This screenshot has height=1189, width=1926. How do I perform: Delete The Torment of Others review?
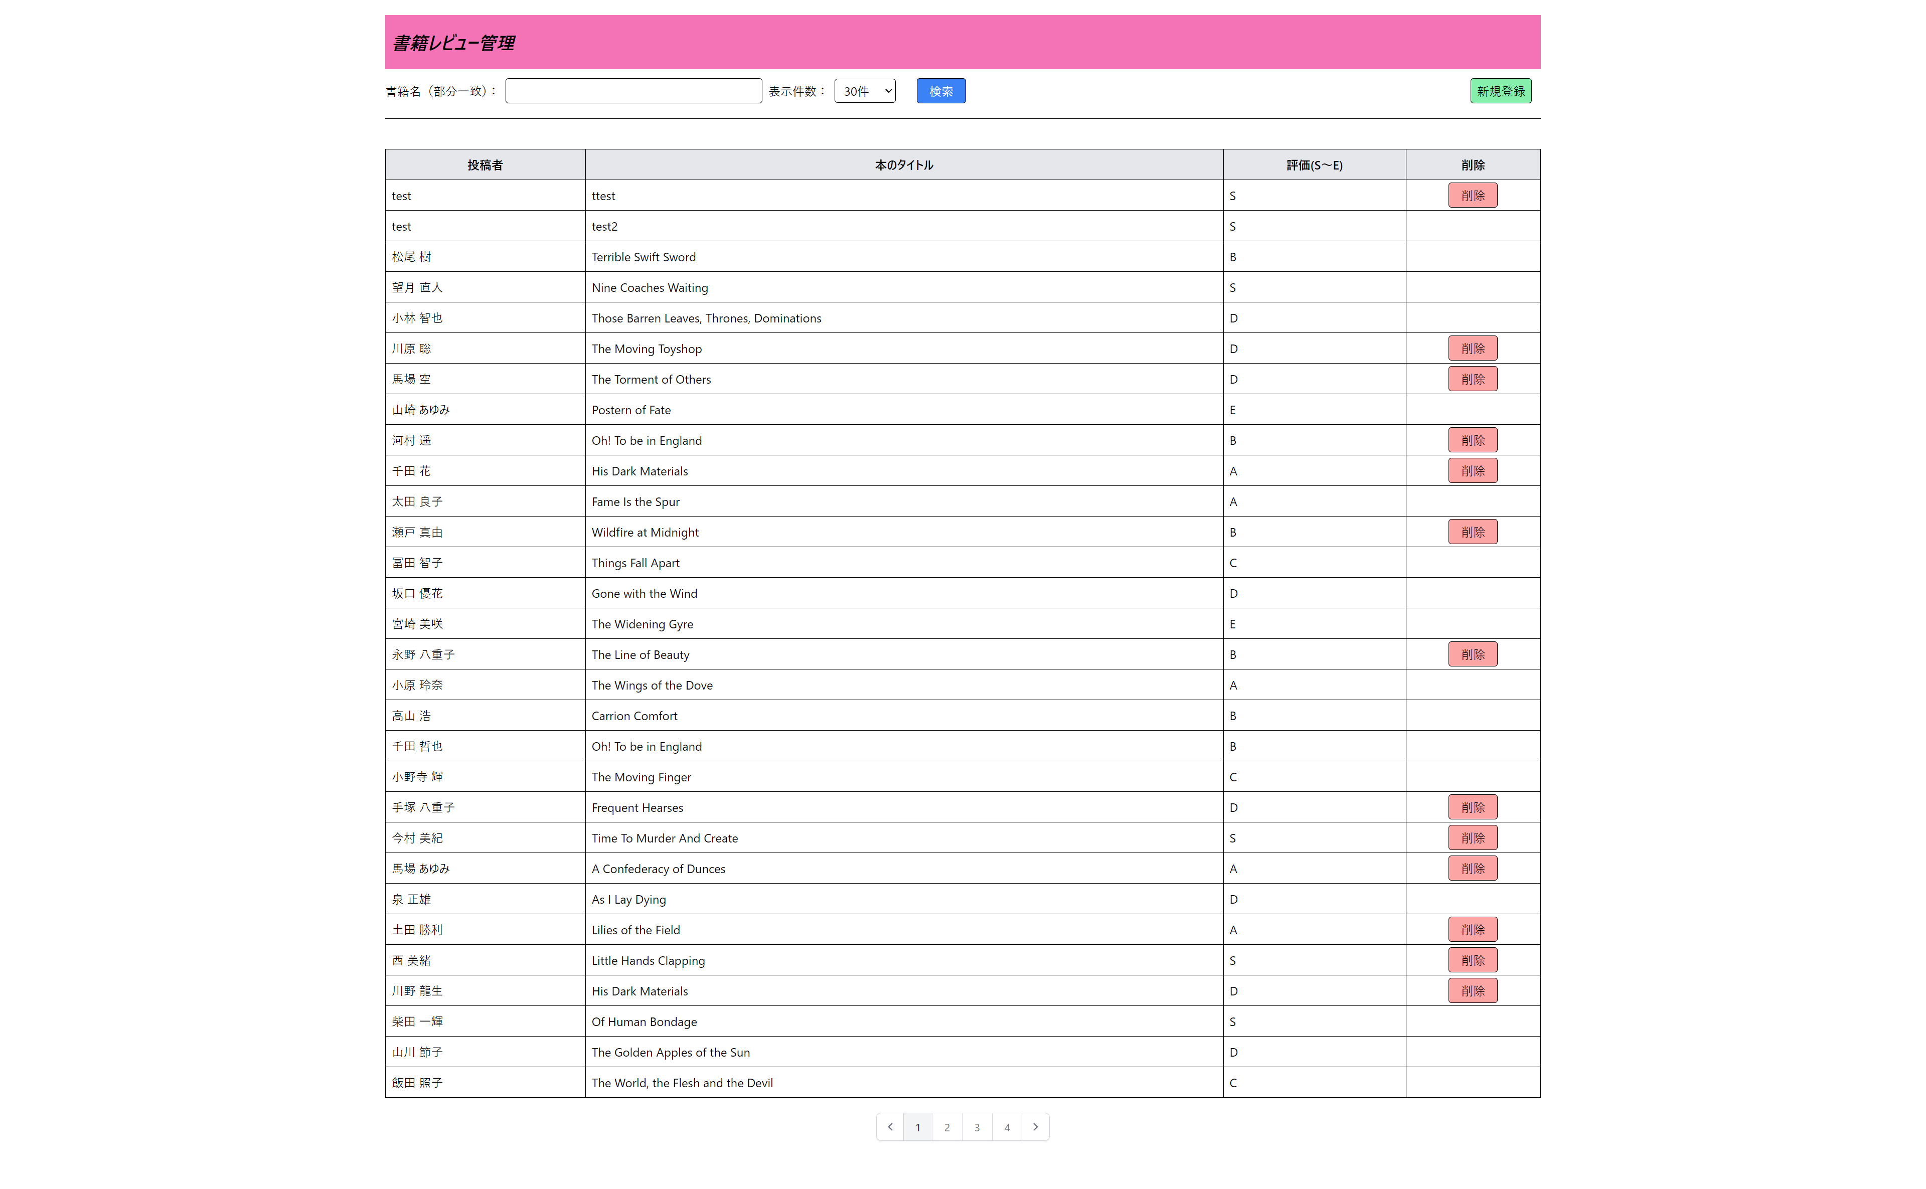1472,379
